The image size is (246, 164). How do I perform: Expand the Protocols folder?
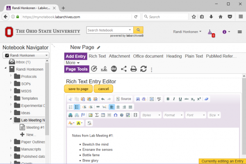[x=11, y=75]
